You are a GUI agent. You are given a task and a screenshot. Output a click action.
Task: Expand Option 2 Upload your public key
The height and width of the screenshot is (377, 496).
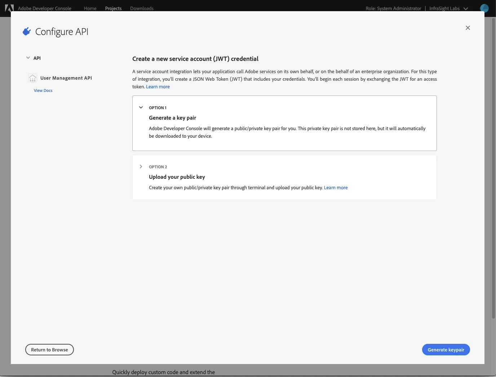[141, 167]
